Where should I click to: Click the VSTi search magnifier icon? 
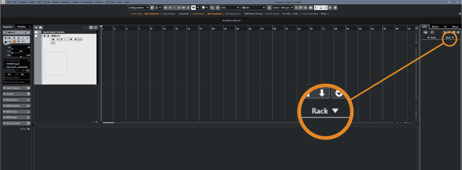coord(432,32)
